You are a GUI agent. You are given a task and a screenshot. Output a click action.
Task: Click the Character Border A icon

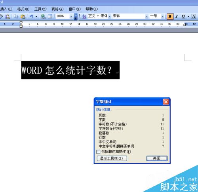pyautogui.click(x=194, y=17)
